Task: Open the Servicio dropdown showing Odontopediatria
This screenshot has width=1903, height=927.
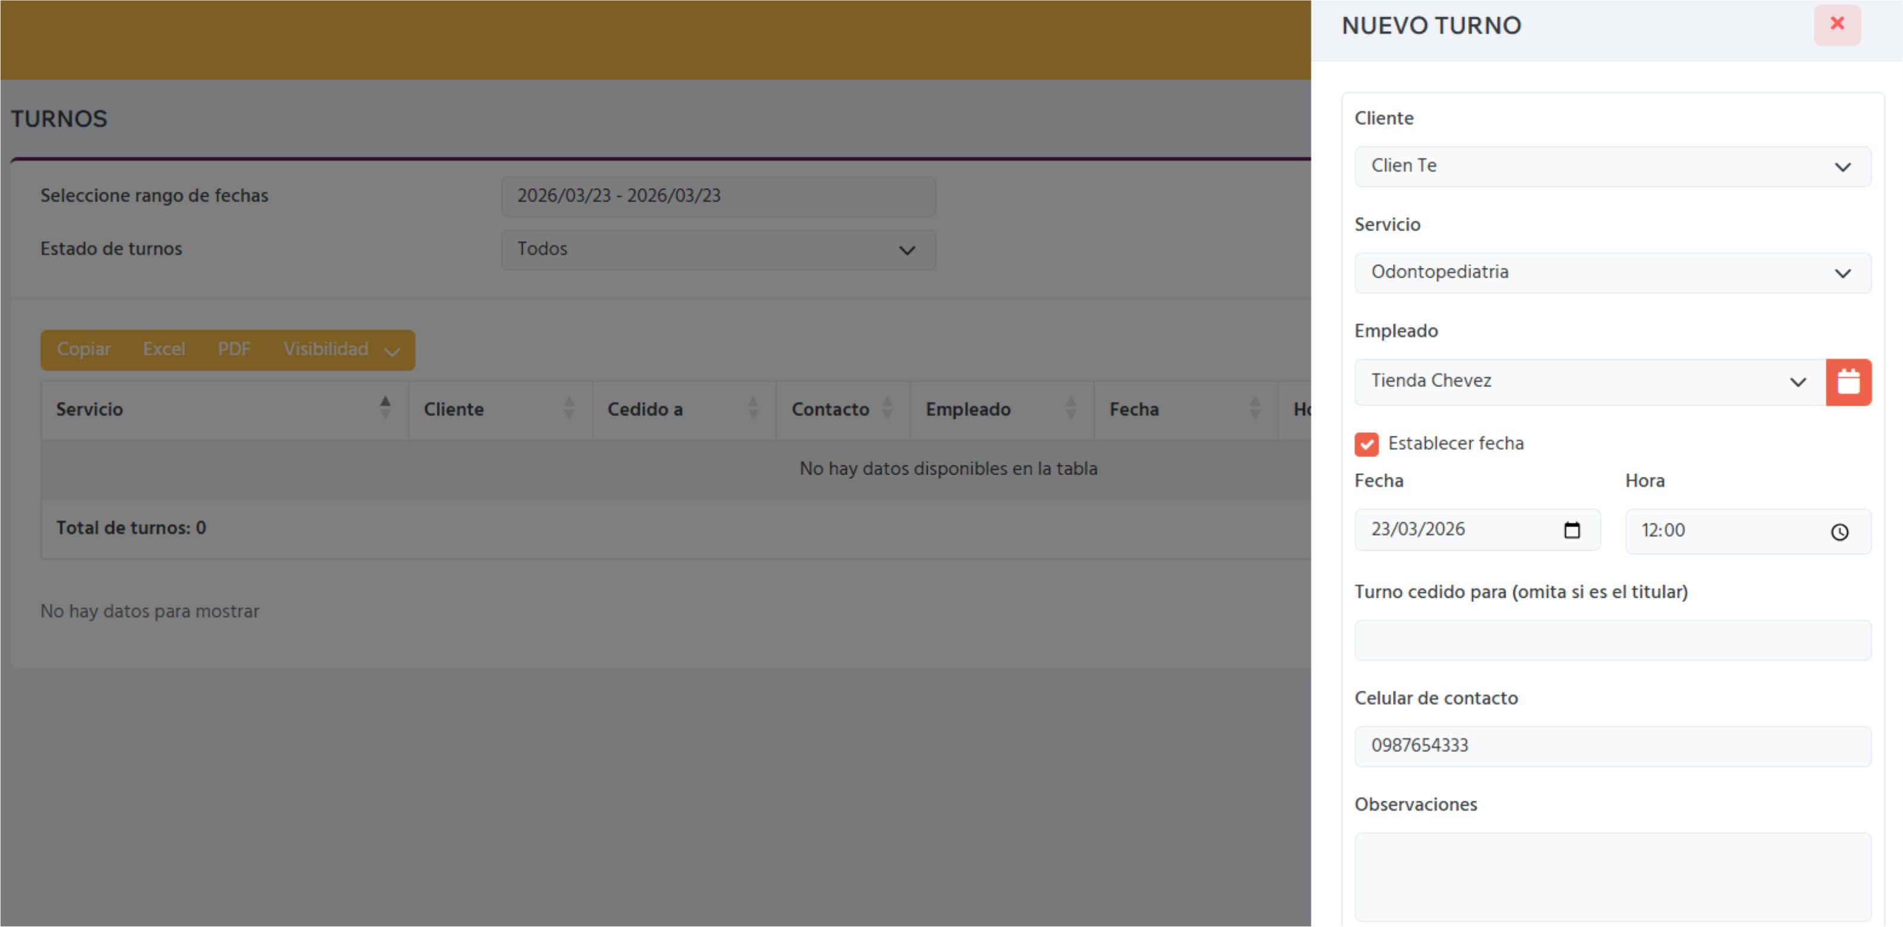Action: click(x=1613, y=272)
